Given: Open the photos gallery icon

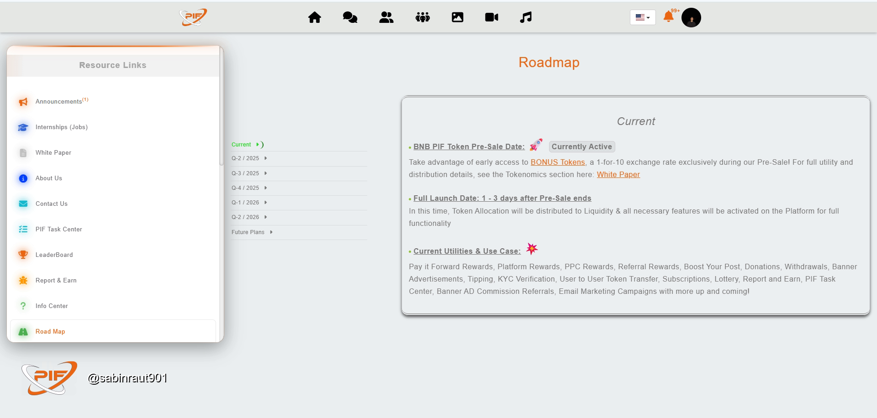Looking at the screenshot, I should pyautogui.click(x=457, y=17).
